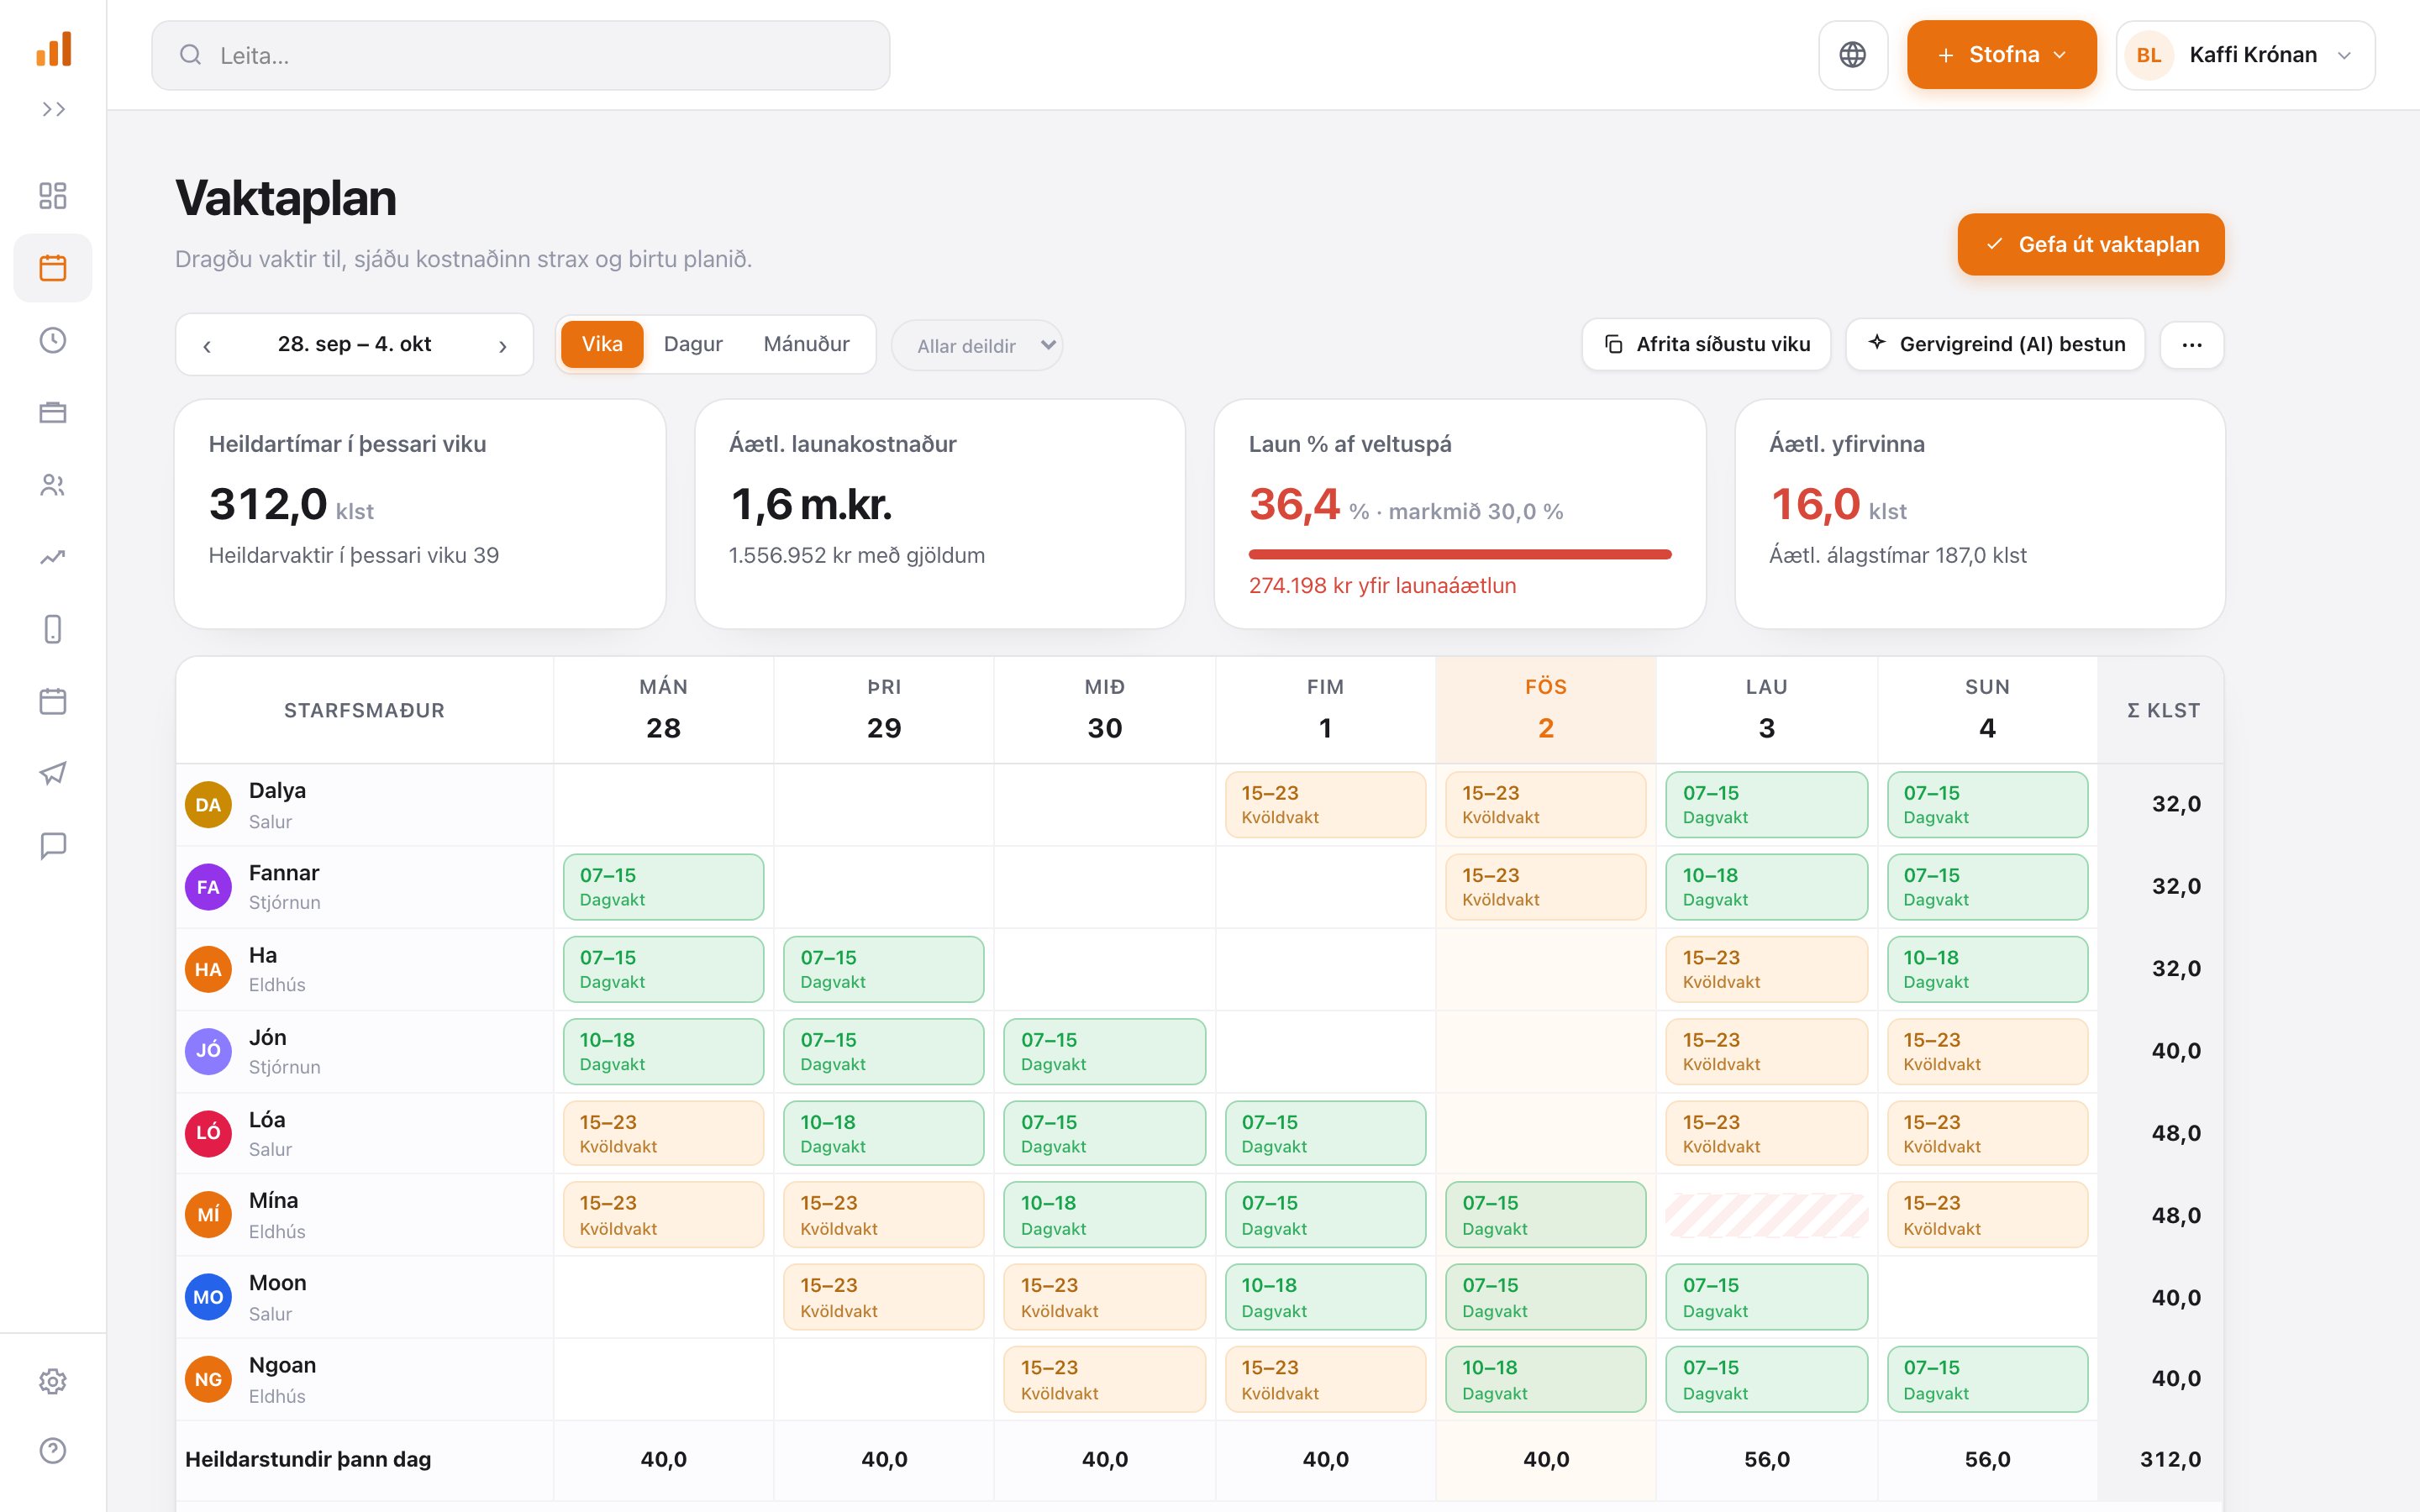Image resolution: width=2420 pixels, height=1512 pixels.
Task: Open the clock time-tracking sidebar icon
Action: 53,340
